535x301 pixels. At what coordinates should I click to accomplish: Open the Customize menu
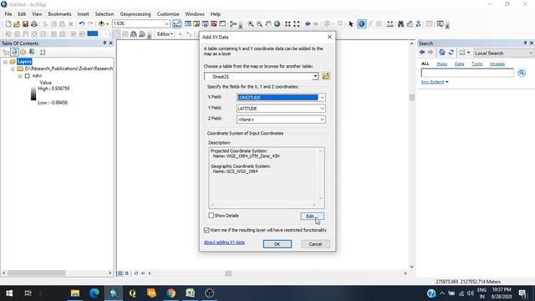168,14
